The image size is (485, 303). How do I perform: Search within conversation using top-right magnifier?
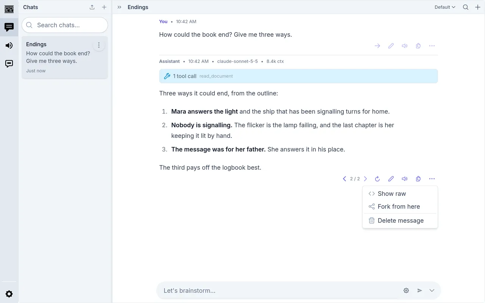tap(466, 7)
